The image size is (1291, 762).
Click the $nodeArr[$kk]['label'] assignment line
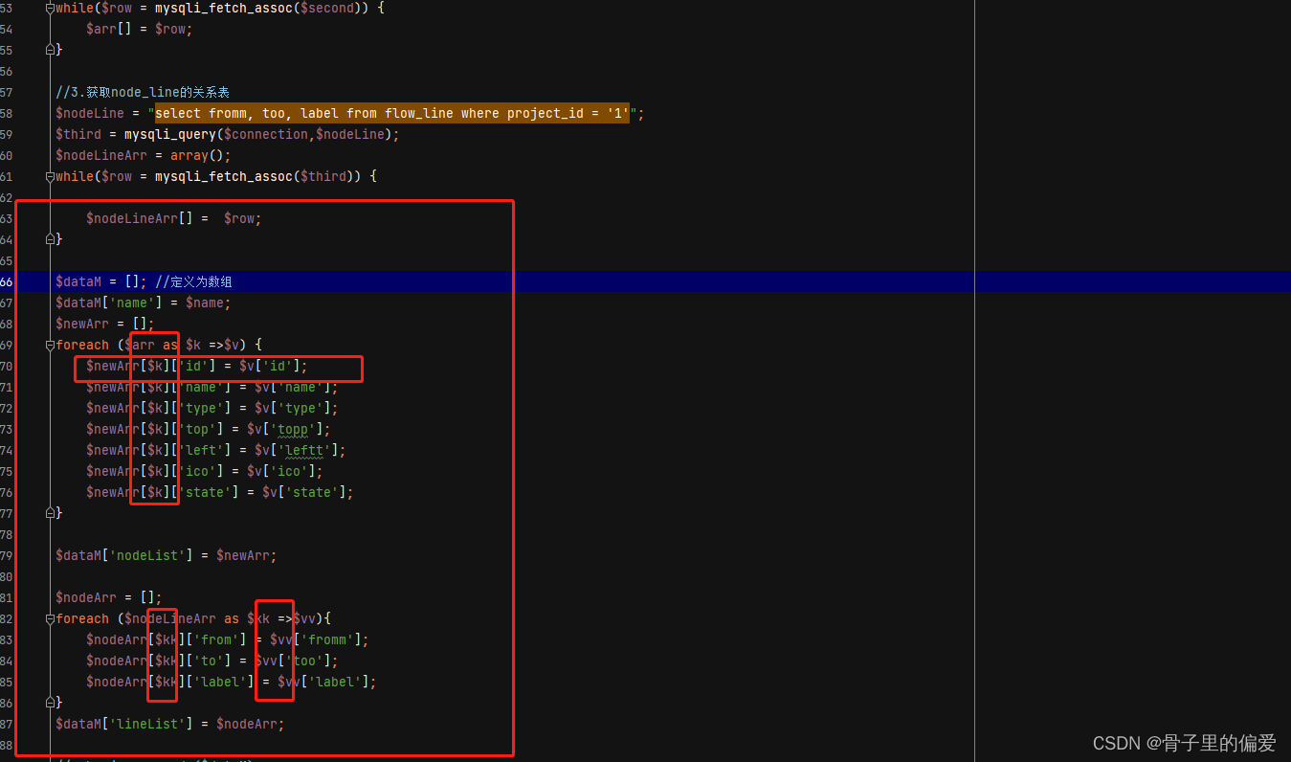click(232, 682)
